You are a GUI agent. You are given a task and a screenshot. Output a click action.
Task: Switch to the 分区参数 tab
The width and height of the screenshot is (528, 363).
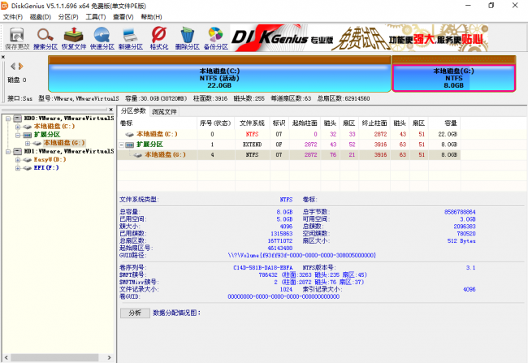[133, 111]
